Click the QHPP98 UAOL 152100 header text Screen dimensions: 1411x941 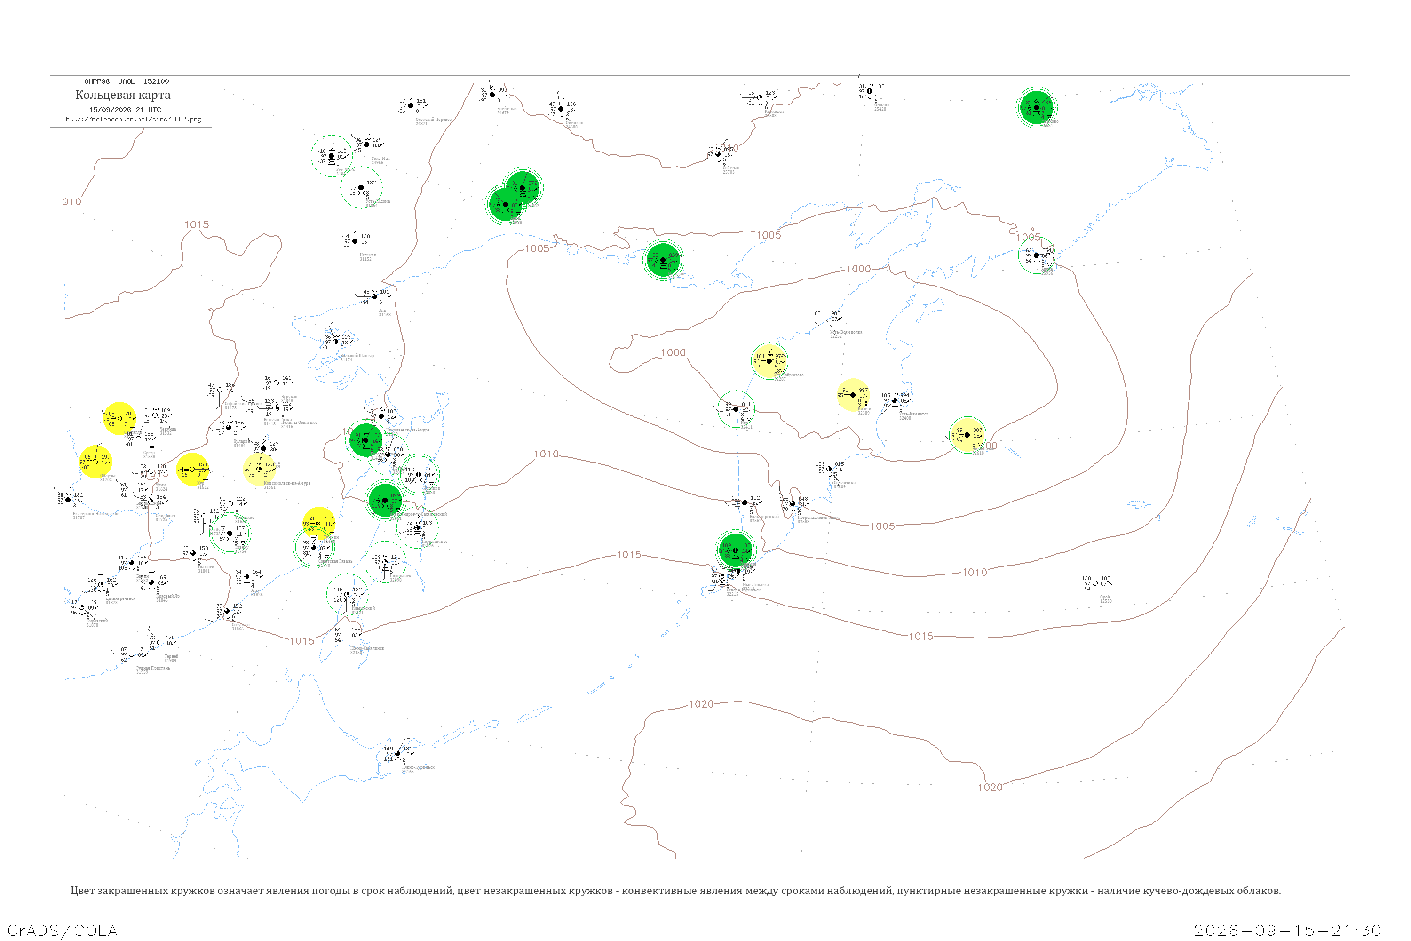point(127,81)
